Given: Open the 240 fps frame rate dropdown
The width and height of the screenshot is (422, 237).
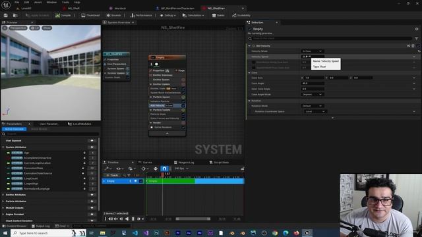Looking at the screenshot, I should tap(181, 169).
